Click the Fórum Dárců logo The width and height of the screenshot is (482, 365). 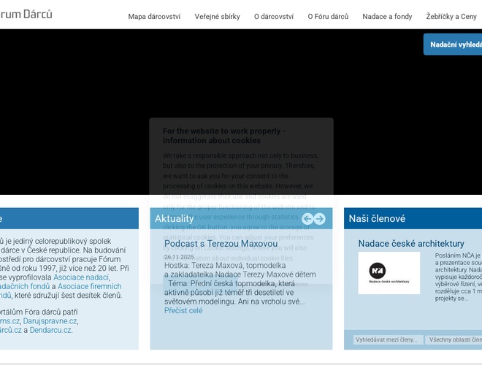coord(26,15)
